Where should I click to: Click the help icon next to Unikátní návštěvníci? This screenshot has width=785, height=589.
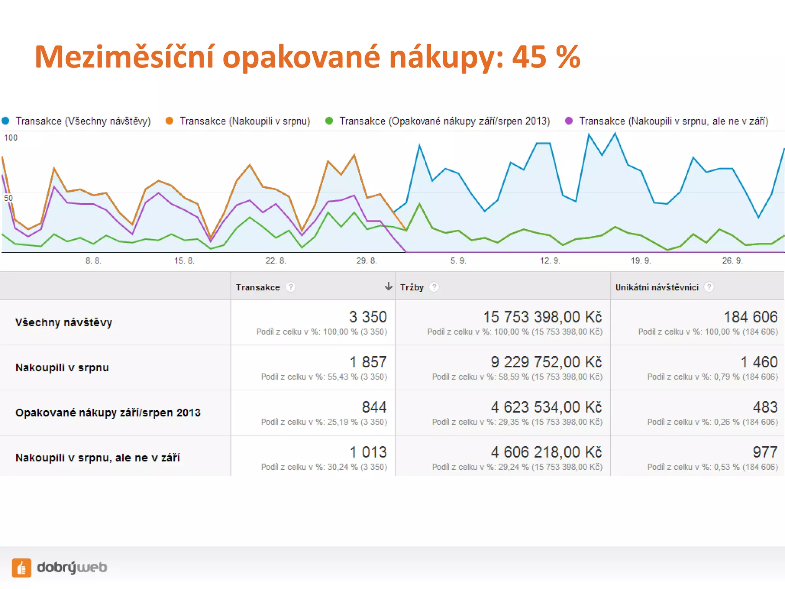[709, 287]
